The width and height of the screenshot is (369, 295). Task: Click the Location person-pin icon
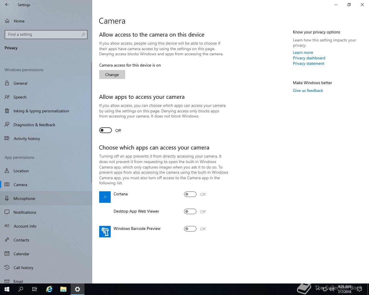pyautogui.click(x=7, y=171)
